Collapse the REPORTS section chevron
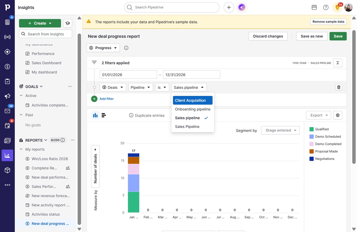Screen dimensions: 357x232 [x=46, y=140]
